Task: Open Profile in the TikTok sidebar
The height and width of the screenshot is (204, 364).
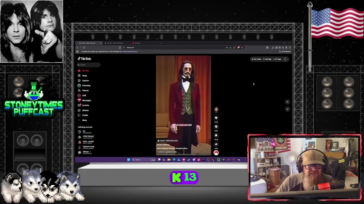Action: coord(83,115)
